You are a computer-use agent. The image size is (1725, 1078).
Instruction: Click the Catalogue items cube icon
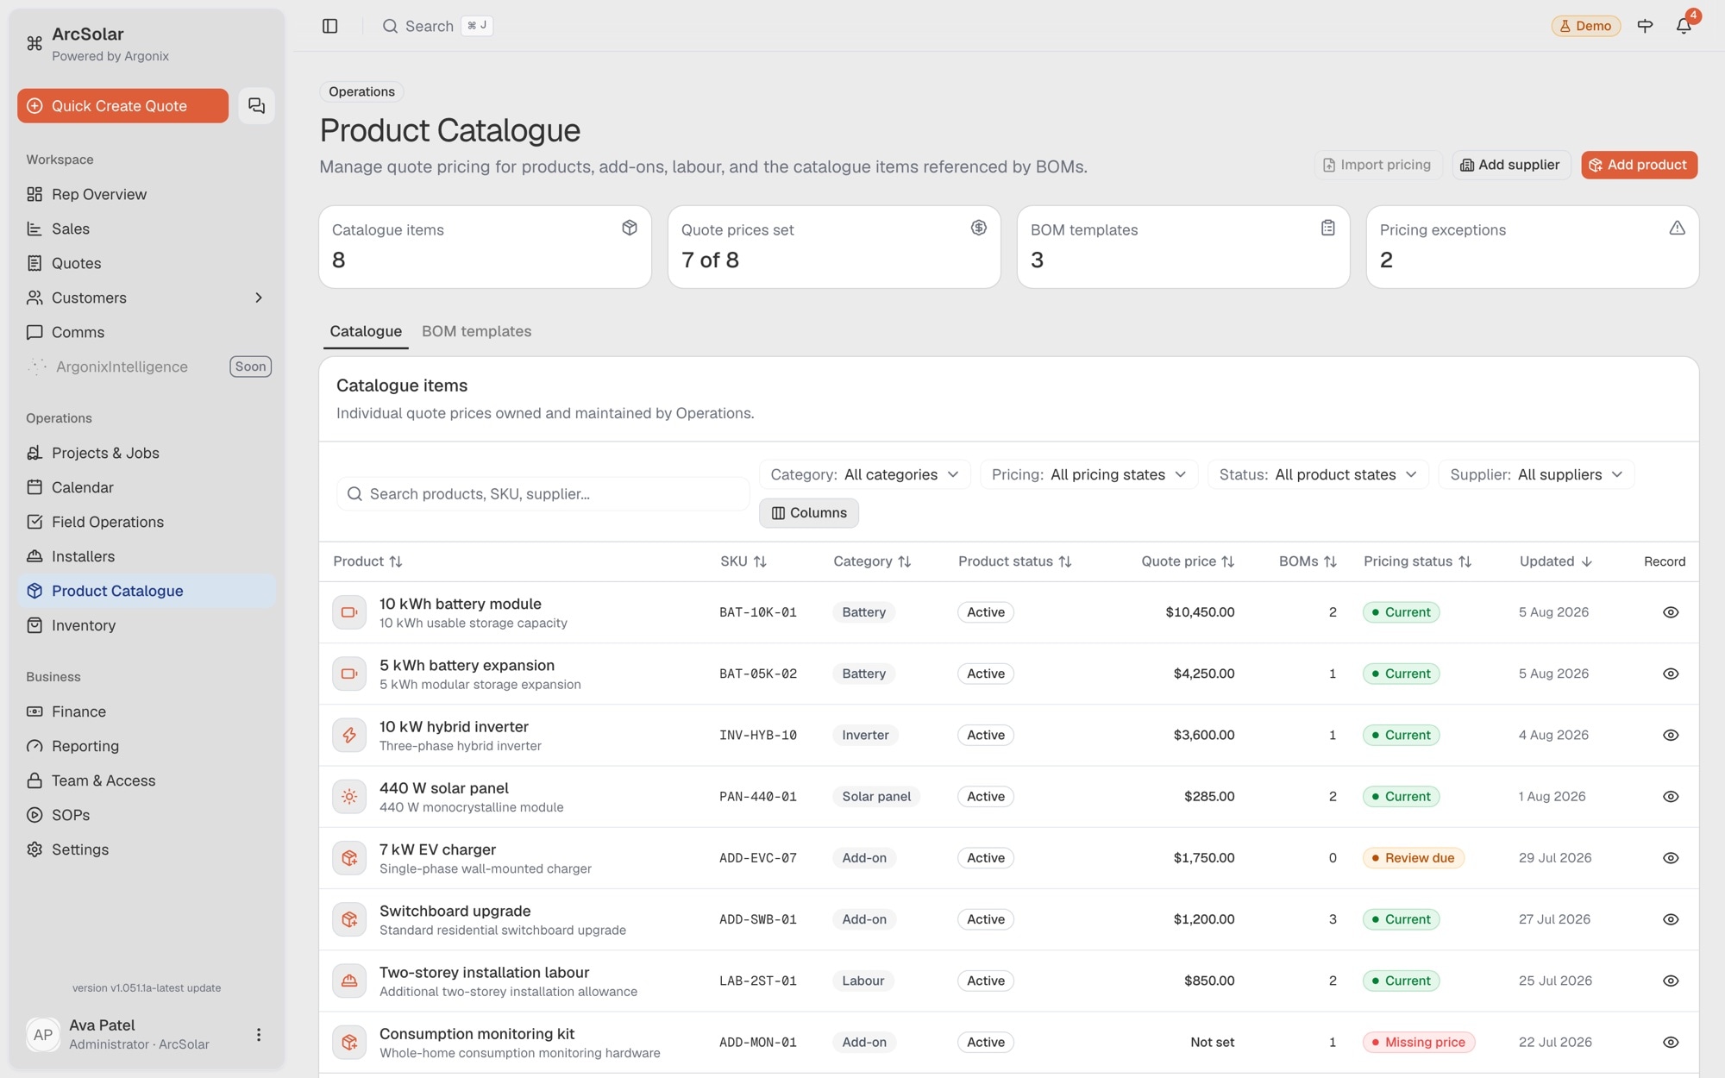pos(630,228)
